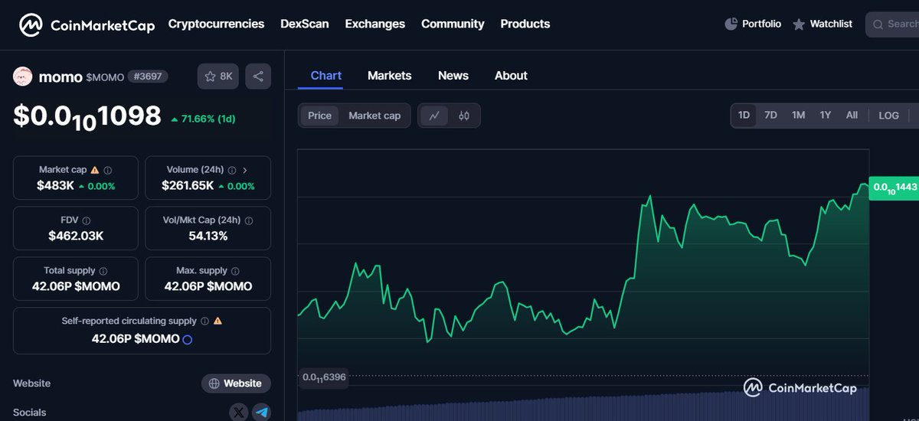Set chart range to All
919x421 pixels.
point(852,115)
